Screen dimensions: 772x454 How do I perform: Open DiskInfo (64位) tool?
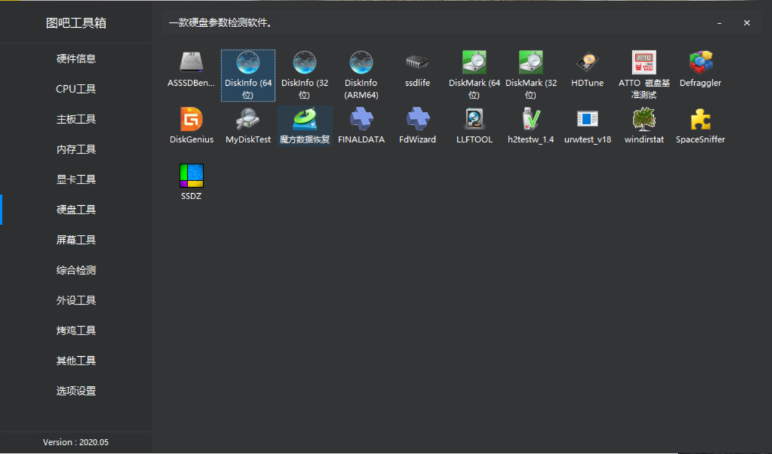coord(248,75)
